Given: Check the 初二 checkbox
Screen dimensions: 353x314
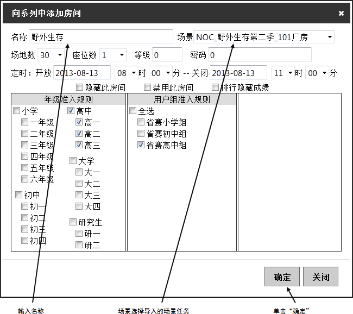Looking at the screenshot, I should click(x=24, y=218).
